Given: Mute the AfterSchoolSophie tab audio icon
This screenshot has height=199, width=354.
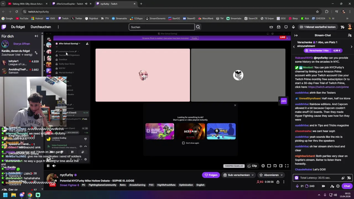Looking at the screenshot, I should point(86,4).
